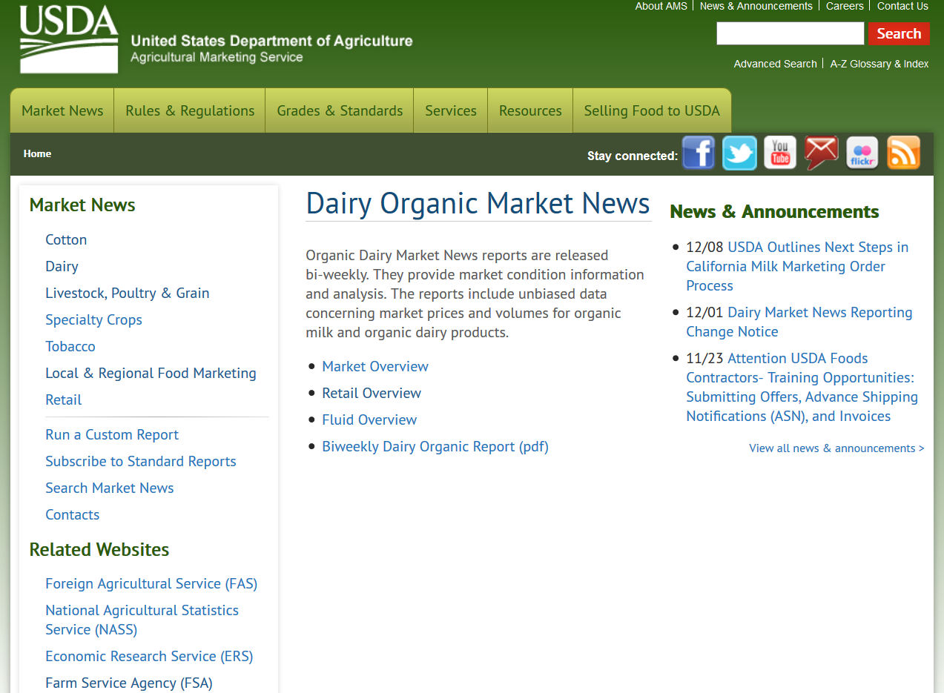Click the Dairy Organic Market News heading

[x=478, y=203]
